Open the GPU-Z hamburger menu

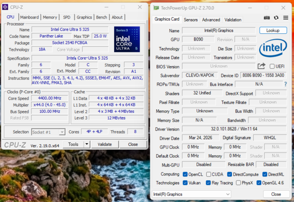[x=286, y=18]
